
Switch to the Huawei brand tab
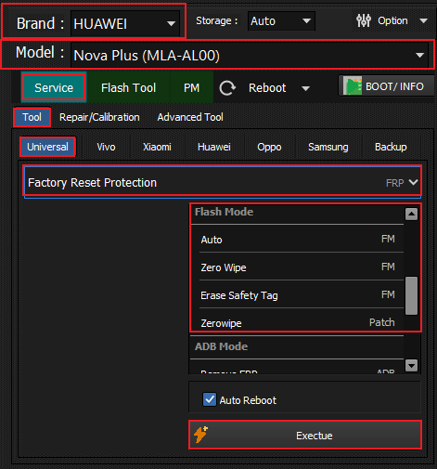pyautogui.click(x=214, y=147)
